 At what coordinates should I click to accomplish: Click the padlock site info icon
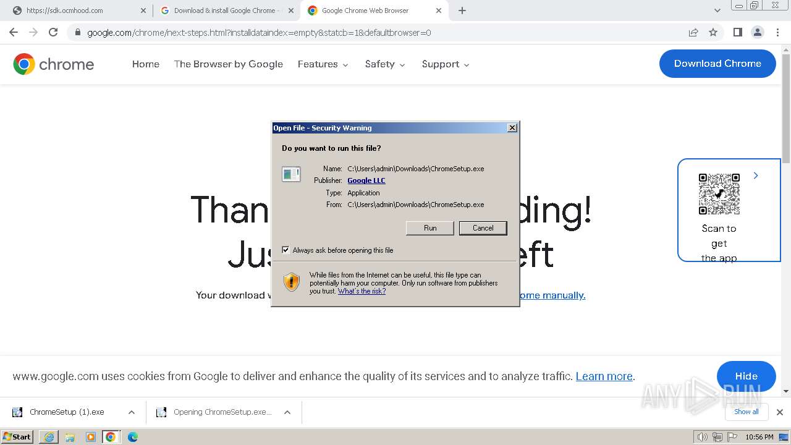[78, 32]
